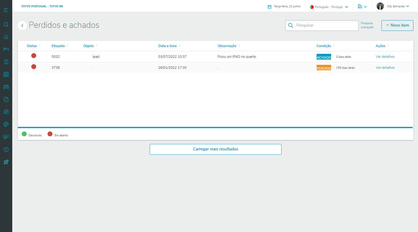Click the sidebar home icon
This screenshot has width=418, height=232.
tap(6, 37)
